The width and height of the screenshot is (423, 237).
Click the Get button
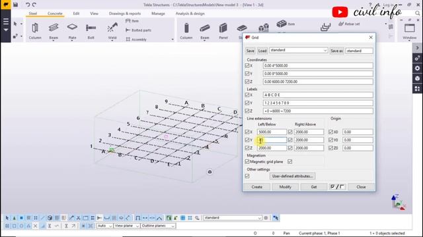(x=314, y=187)
